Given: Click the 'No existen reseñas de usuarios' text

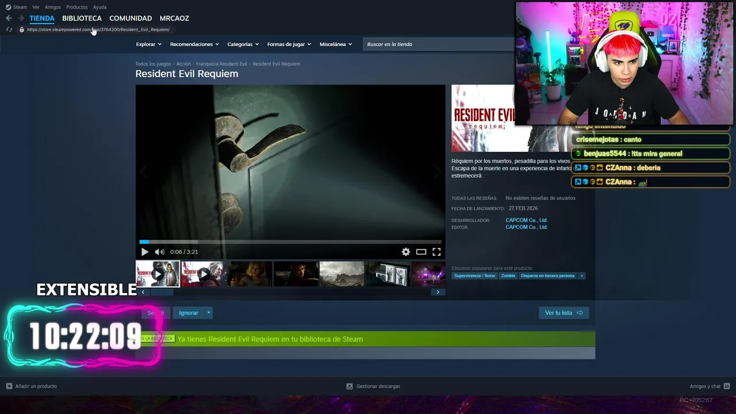Looking at the screenshot, I should pos(540,198).
